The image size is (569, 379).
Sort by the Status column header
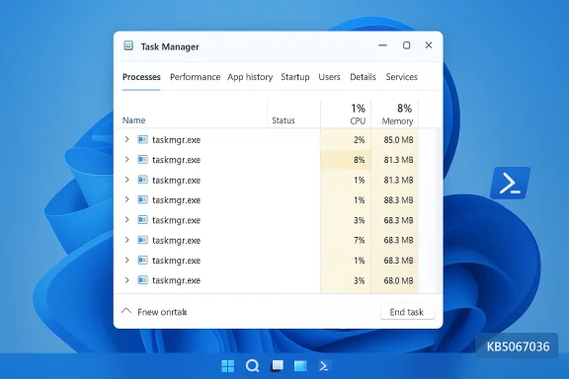coord(284,120)
